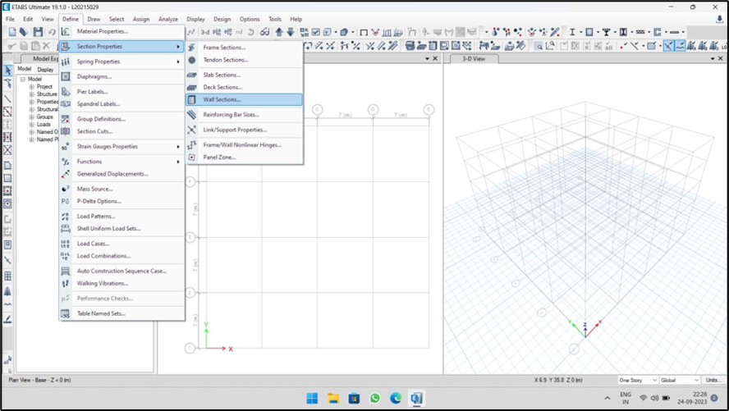
Task: Open File Explorer from the taskbar
Action: tap(332, 398)
